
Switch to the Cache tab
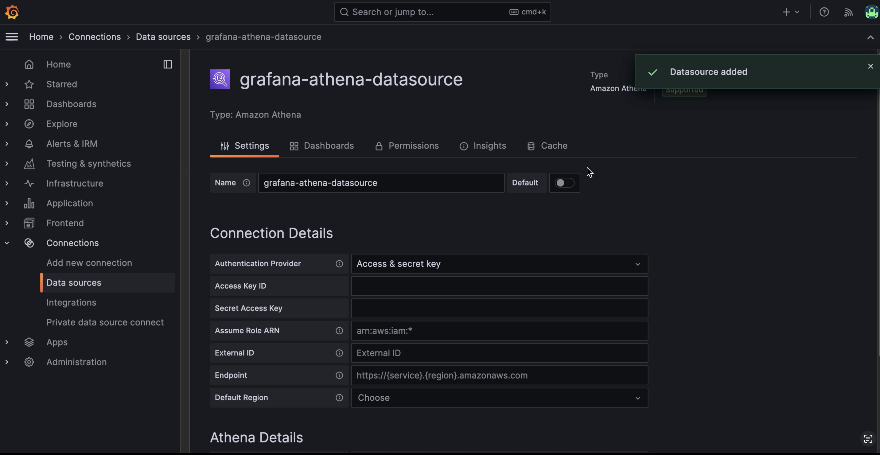(x=547, y=146)
